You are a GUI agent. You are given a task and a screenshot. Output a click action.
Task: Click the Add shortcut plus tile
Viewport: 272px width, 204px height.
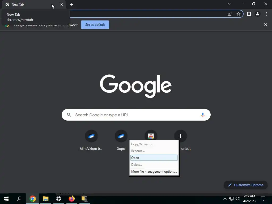pos(181,136)
